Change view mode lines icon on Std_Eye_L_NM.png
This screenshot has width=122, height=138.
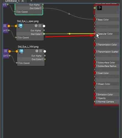click(41, 51)
